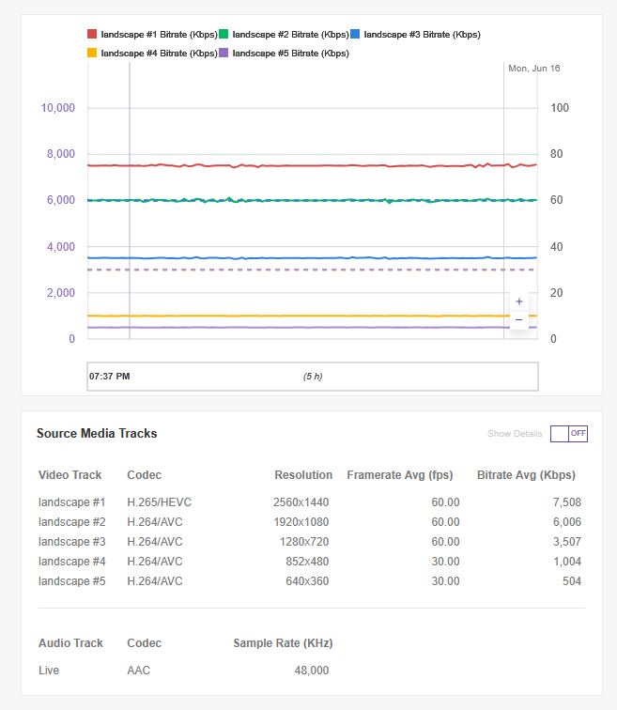Click the 5 h timeline range bar
The image size is (617, 710).
tap(312, 377)
